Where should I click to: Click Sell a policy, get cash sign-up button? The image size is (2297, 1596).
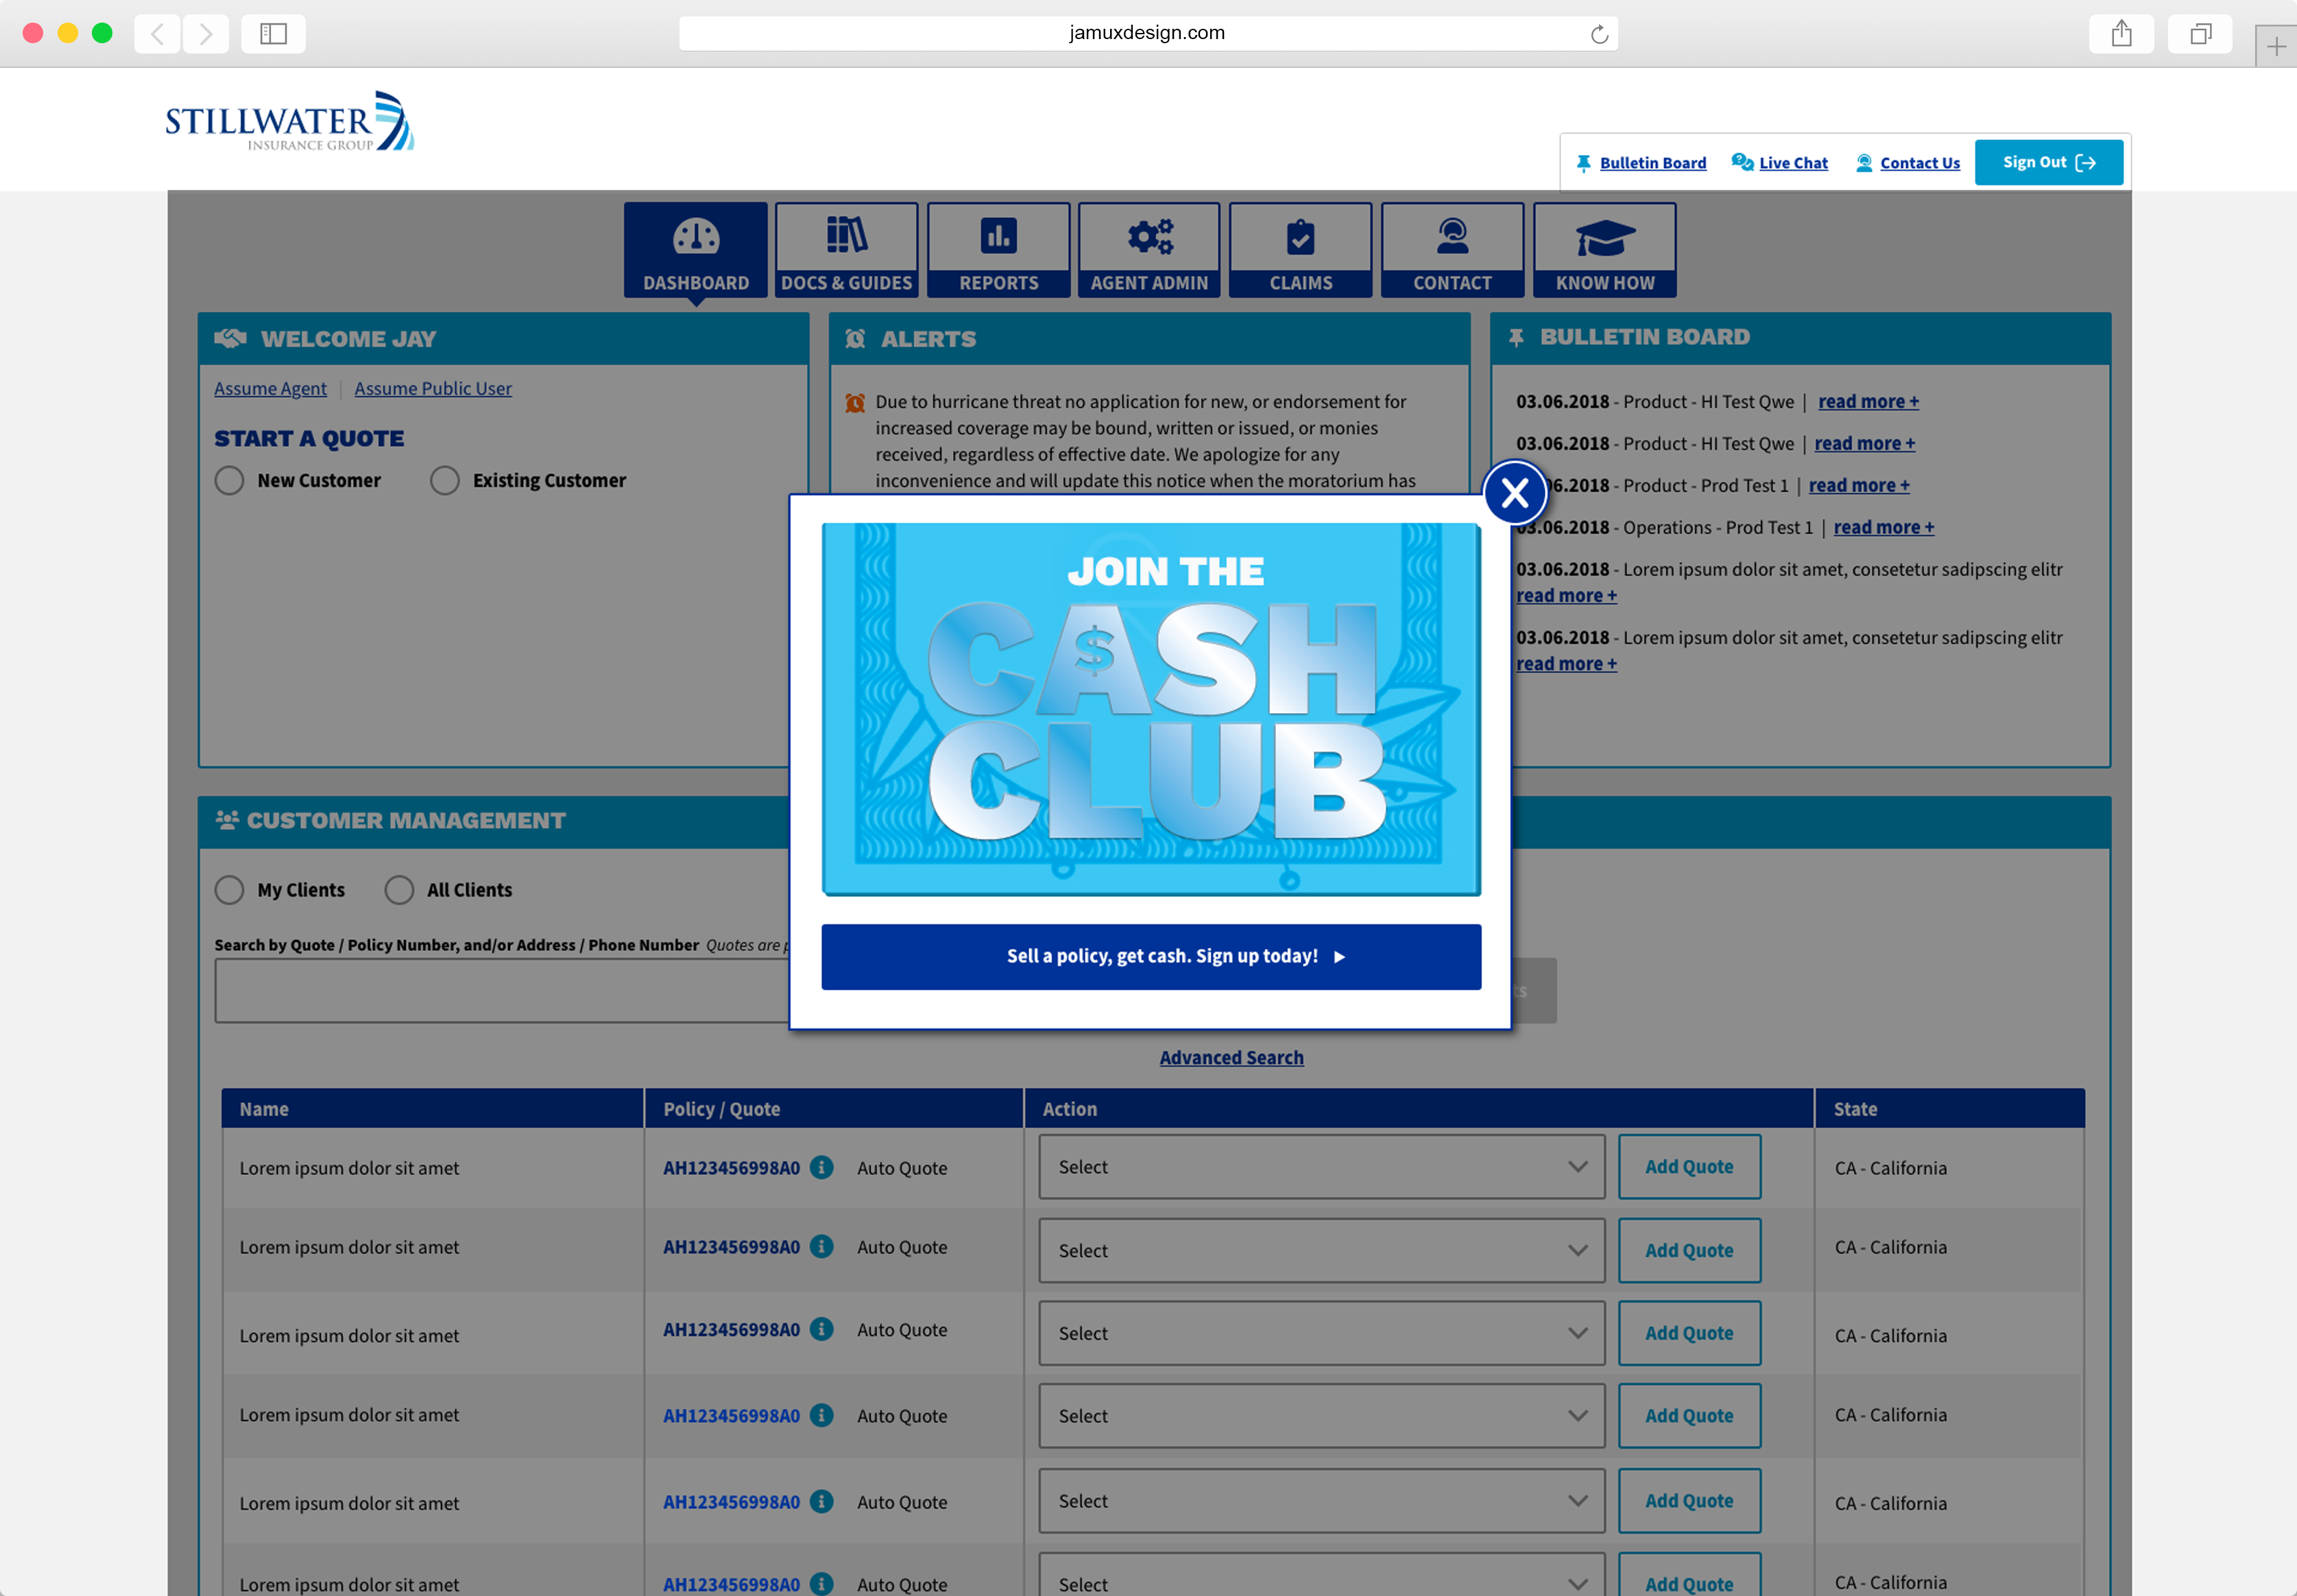(1151, 957)
